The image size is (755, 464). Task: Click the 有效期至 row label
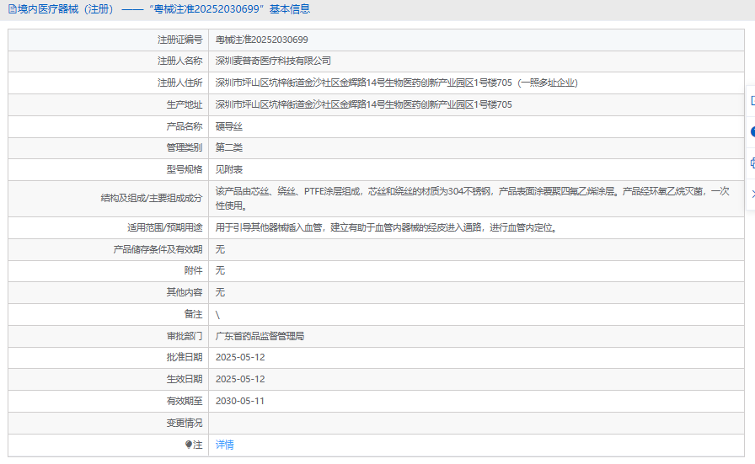pos(185,401)
